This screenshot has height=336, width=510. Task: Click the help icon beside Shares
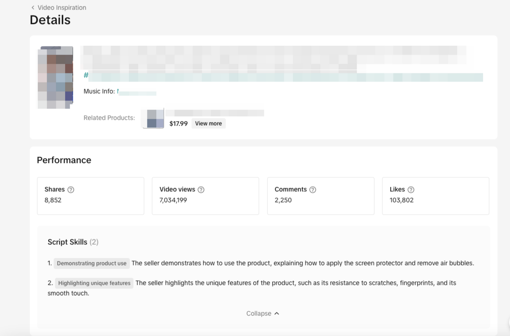pos(71,190)
